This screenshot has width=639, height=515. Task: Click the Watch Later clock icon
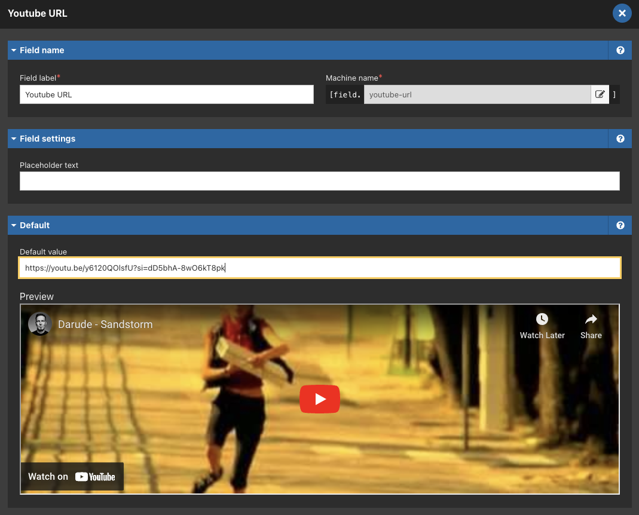tap(542, 319)
